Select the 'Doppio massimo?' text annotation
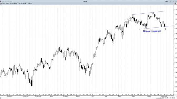 click(152, 31)
